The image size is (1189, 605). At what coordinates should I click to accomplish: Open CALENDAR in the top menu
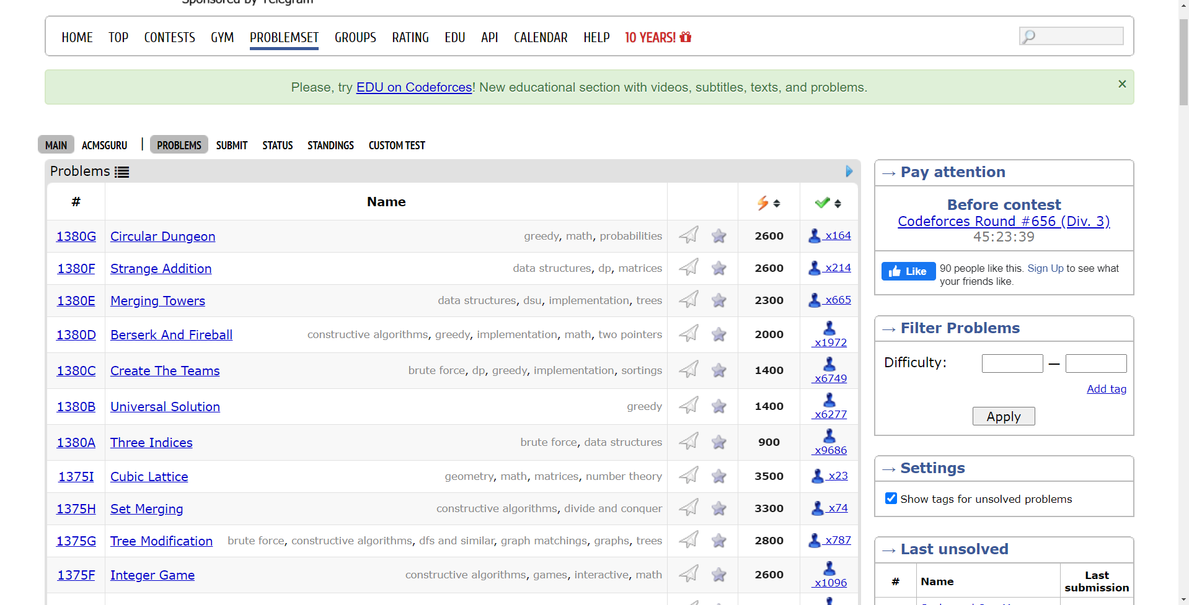click(541, 38)
